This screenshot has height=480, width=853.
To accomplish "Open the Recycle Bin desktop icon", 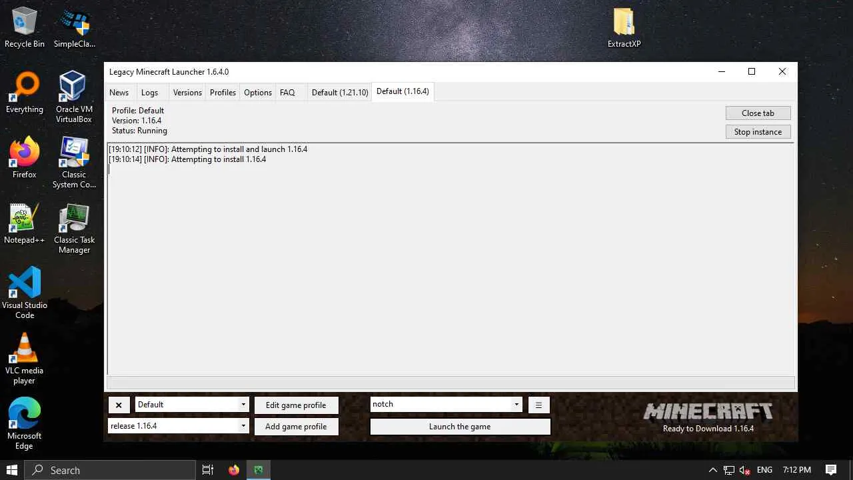I will (25, 28).
